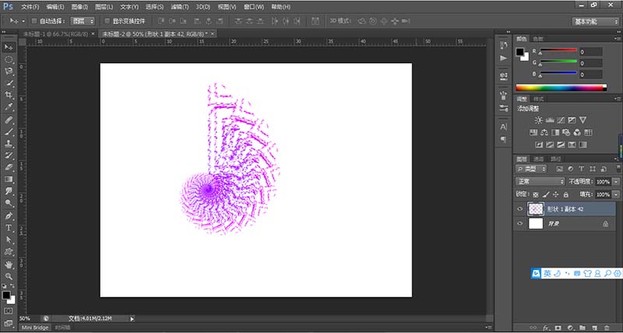Screen dimensions: 623x333
Task: Click the foreground color swatch in Color panel
Action: click(x=519, y=51)
